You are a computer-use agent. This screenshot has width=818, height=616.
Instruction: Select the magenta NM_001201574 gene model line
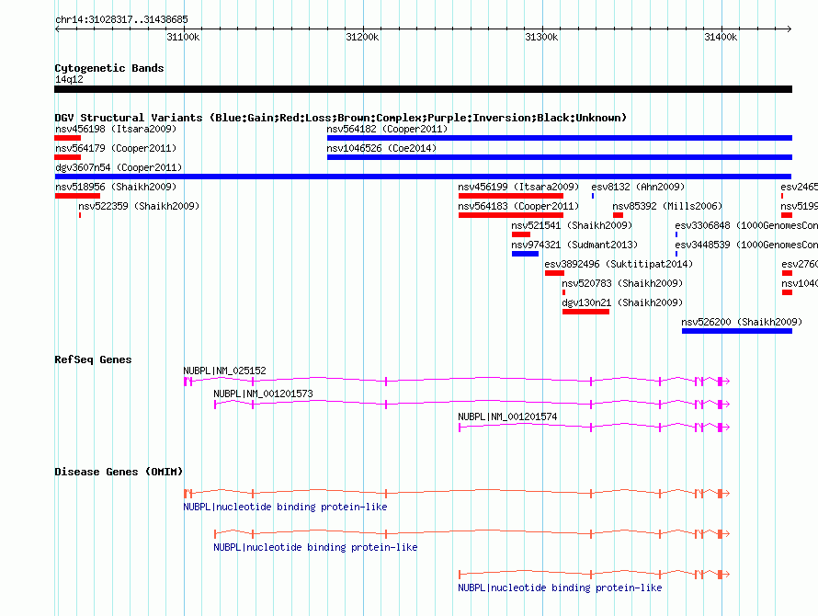click(x=594, y=427)
